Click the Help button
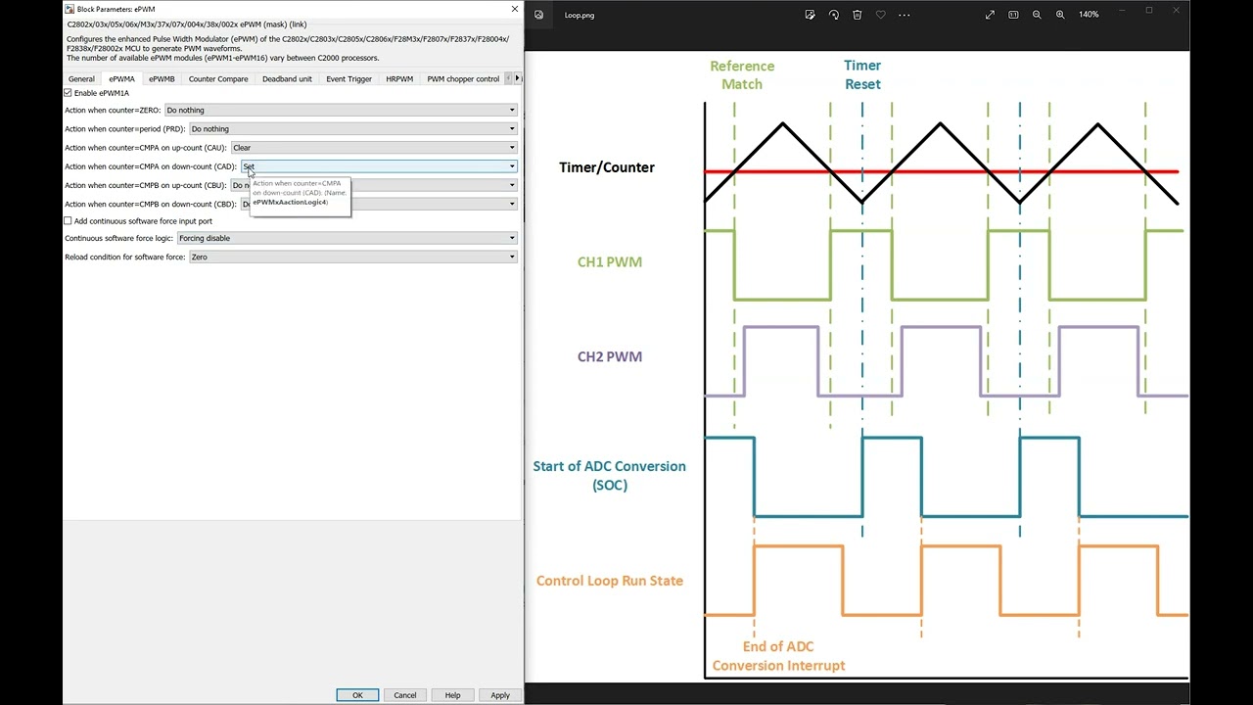 pyautogui.click(x=452, y=695)
